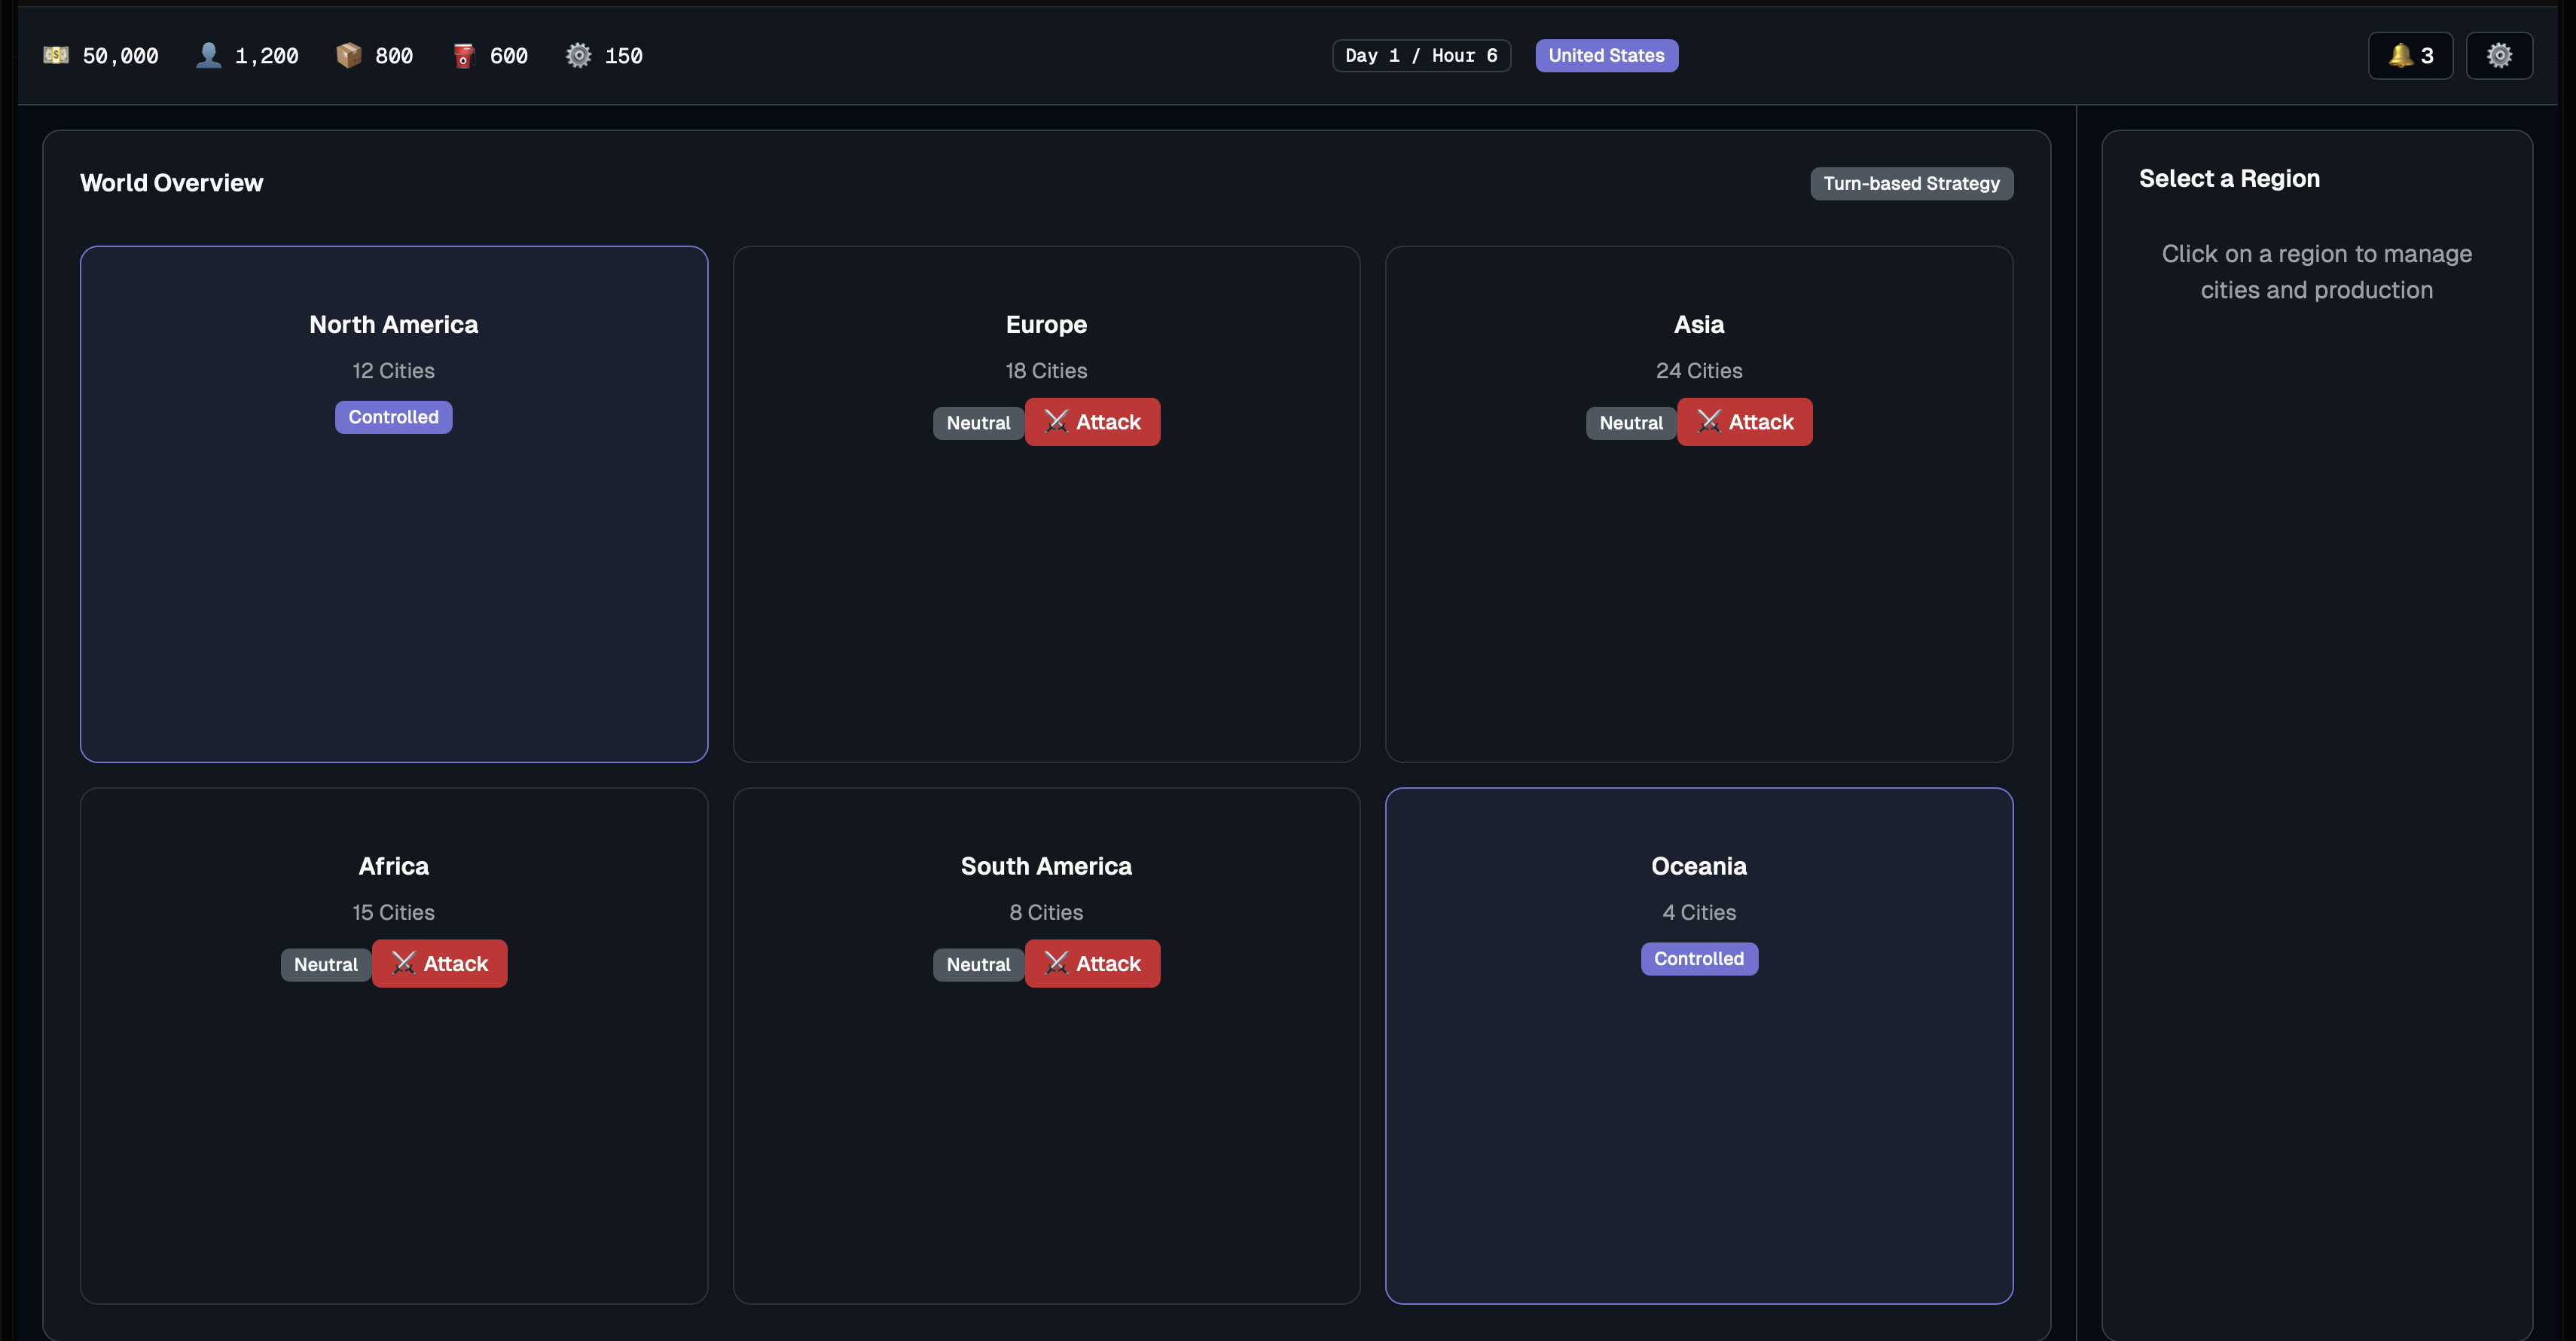Attack Europe with the red button
Viewport: 2576px width, 1341px height.
point(1092,422)
